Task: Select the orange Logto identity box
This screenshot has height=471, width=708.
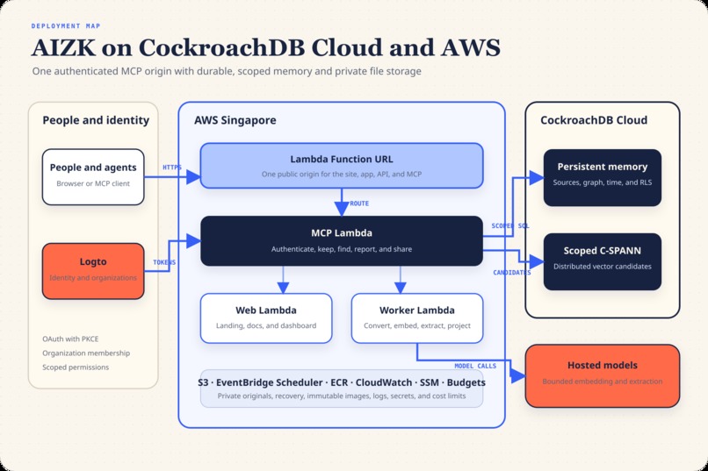Action: pyautogui.click(x=93, y=271)
